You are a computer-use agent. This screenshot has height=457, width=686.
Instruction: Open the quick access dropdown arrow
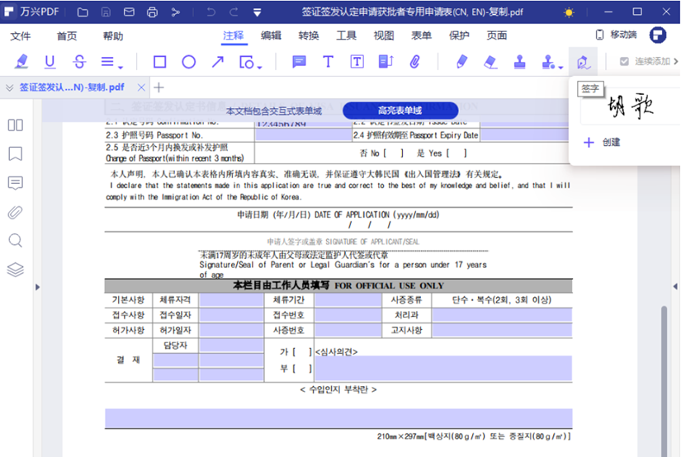click(258, 12)
